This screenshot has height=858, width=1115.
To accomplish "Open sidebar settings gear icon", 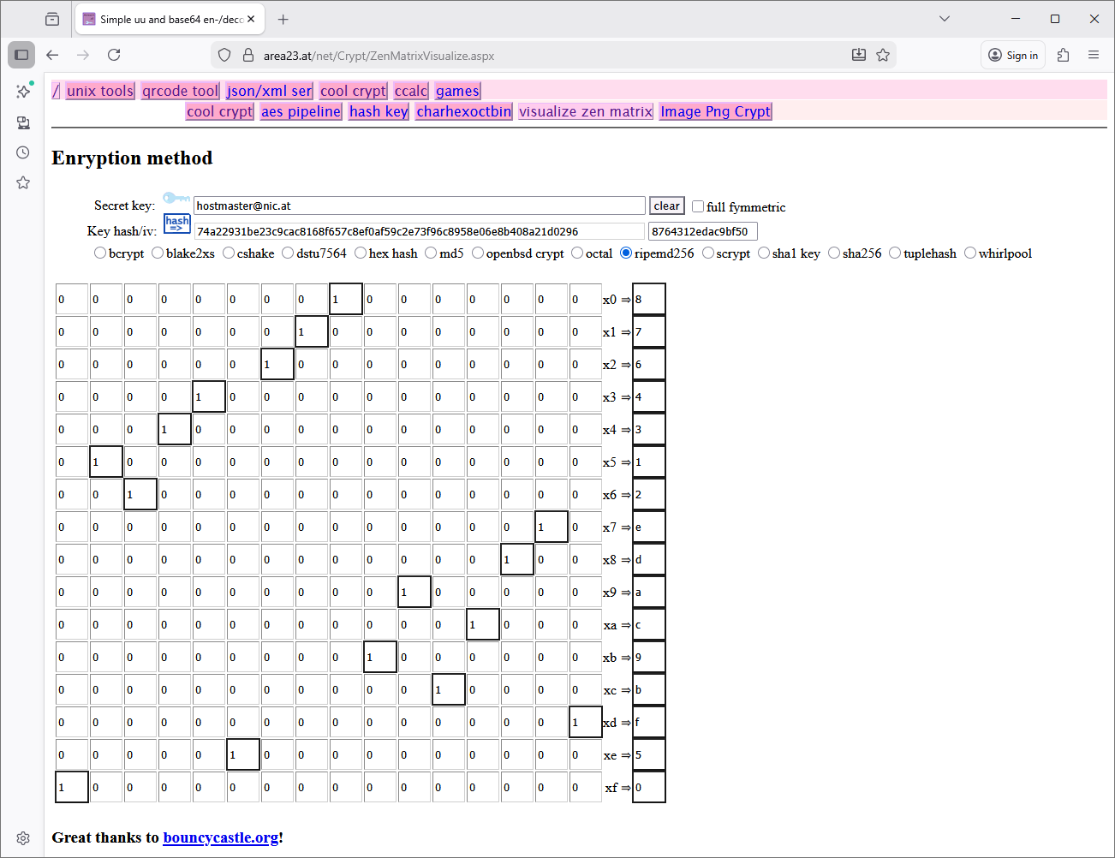I will (x=23, y=838).
